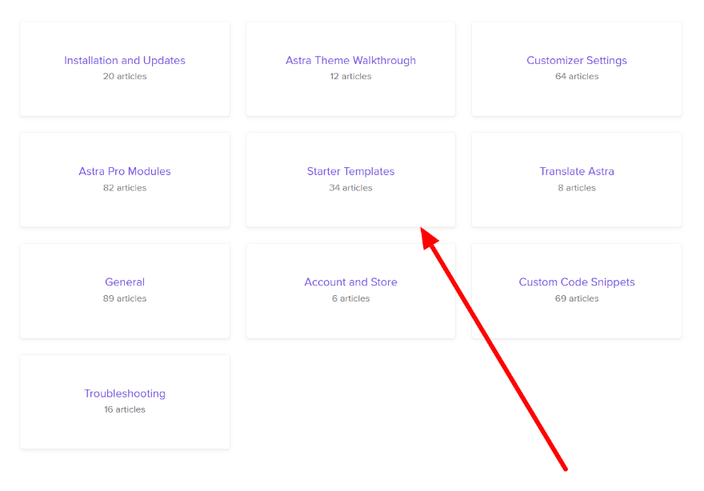Click the '8 articles' text
Screen dimensions: 704x491
(577, 188)
